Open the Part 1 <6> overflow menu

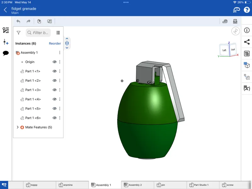tap(60, 118)
